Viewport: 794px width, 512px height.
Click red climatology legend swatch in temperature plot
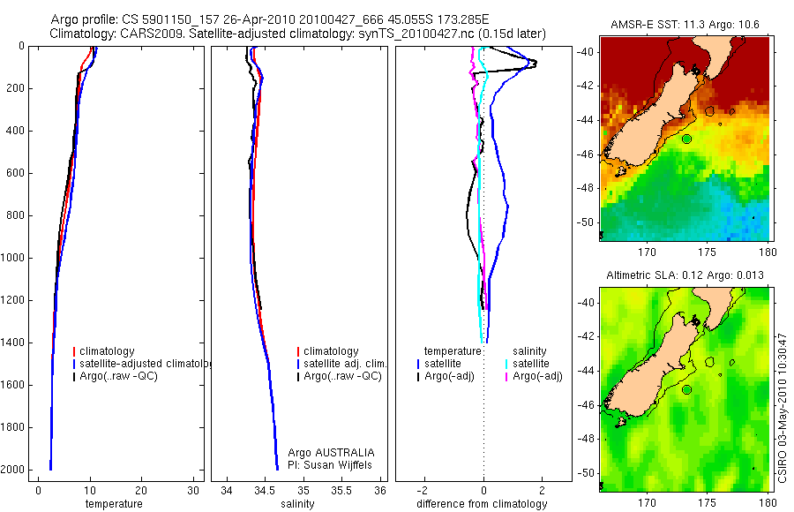coord(74,351)
